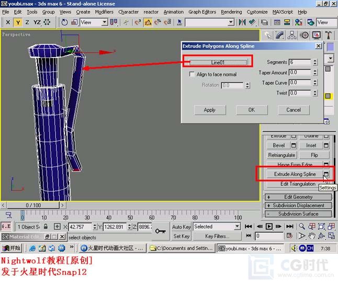Viewport: 338px width, 282px height.
Task: Expand the Subdivision Displacement rollout
Action: (x=298, y=206)
